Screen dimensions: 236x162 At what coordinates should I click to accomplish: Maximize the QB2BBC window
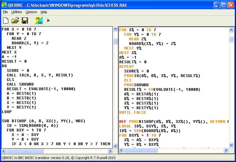224,5
